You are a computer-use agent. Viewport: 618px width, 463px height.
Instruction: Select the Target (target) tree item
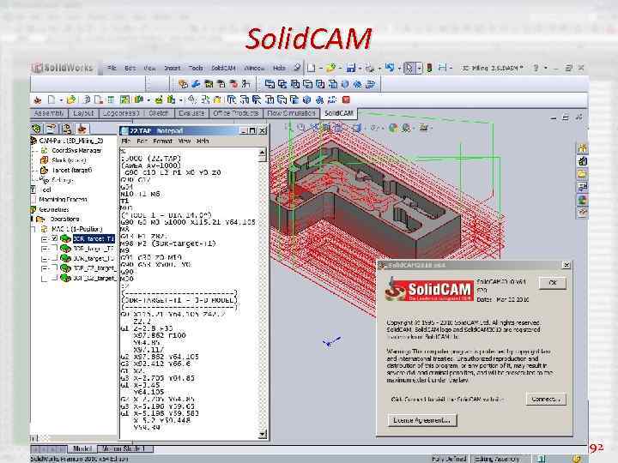pos(72,170)
